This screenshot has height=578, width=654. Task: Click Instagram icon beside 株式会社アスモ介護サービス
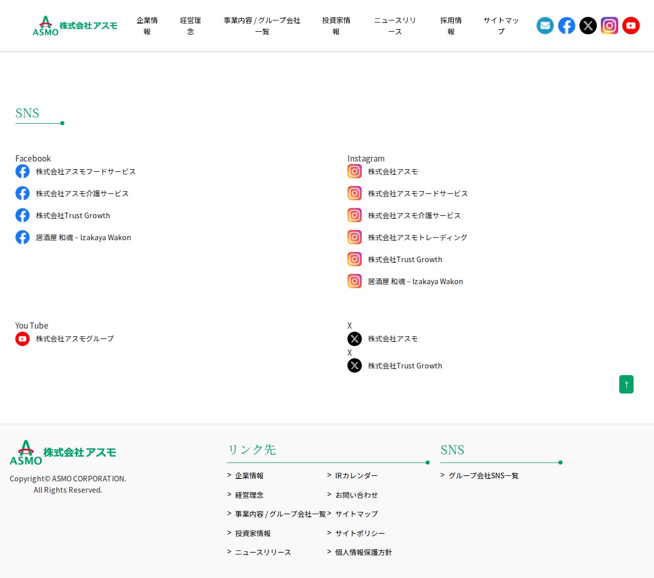click(355, 215)
